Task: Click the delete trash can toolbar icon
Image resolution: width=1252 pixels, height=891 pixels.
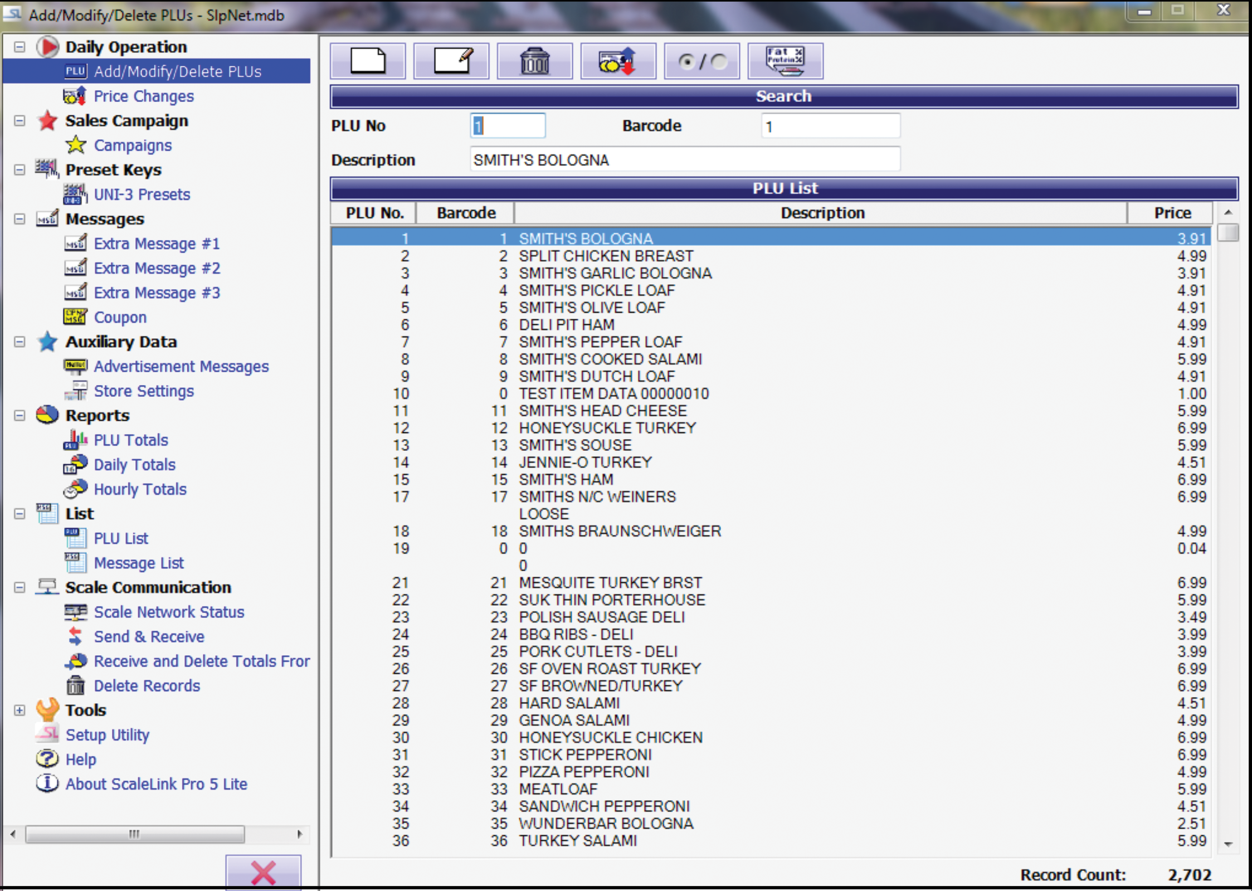Action: 535,61
